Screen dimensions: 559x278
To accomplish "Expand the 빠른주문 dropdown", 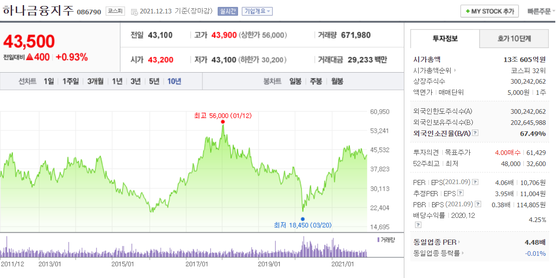I will [541, 11].
